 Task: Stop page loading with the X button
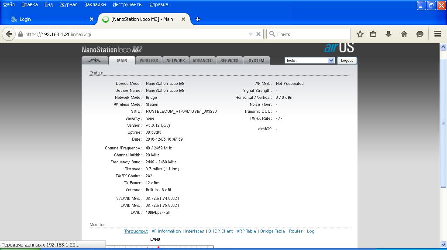(258, 34)
